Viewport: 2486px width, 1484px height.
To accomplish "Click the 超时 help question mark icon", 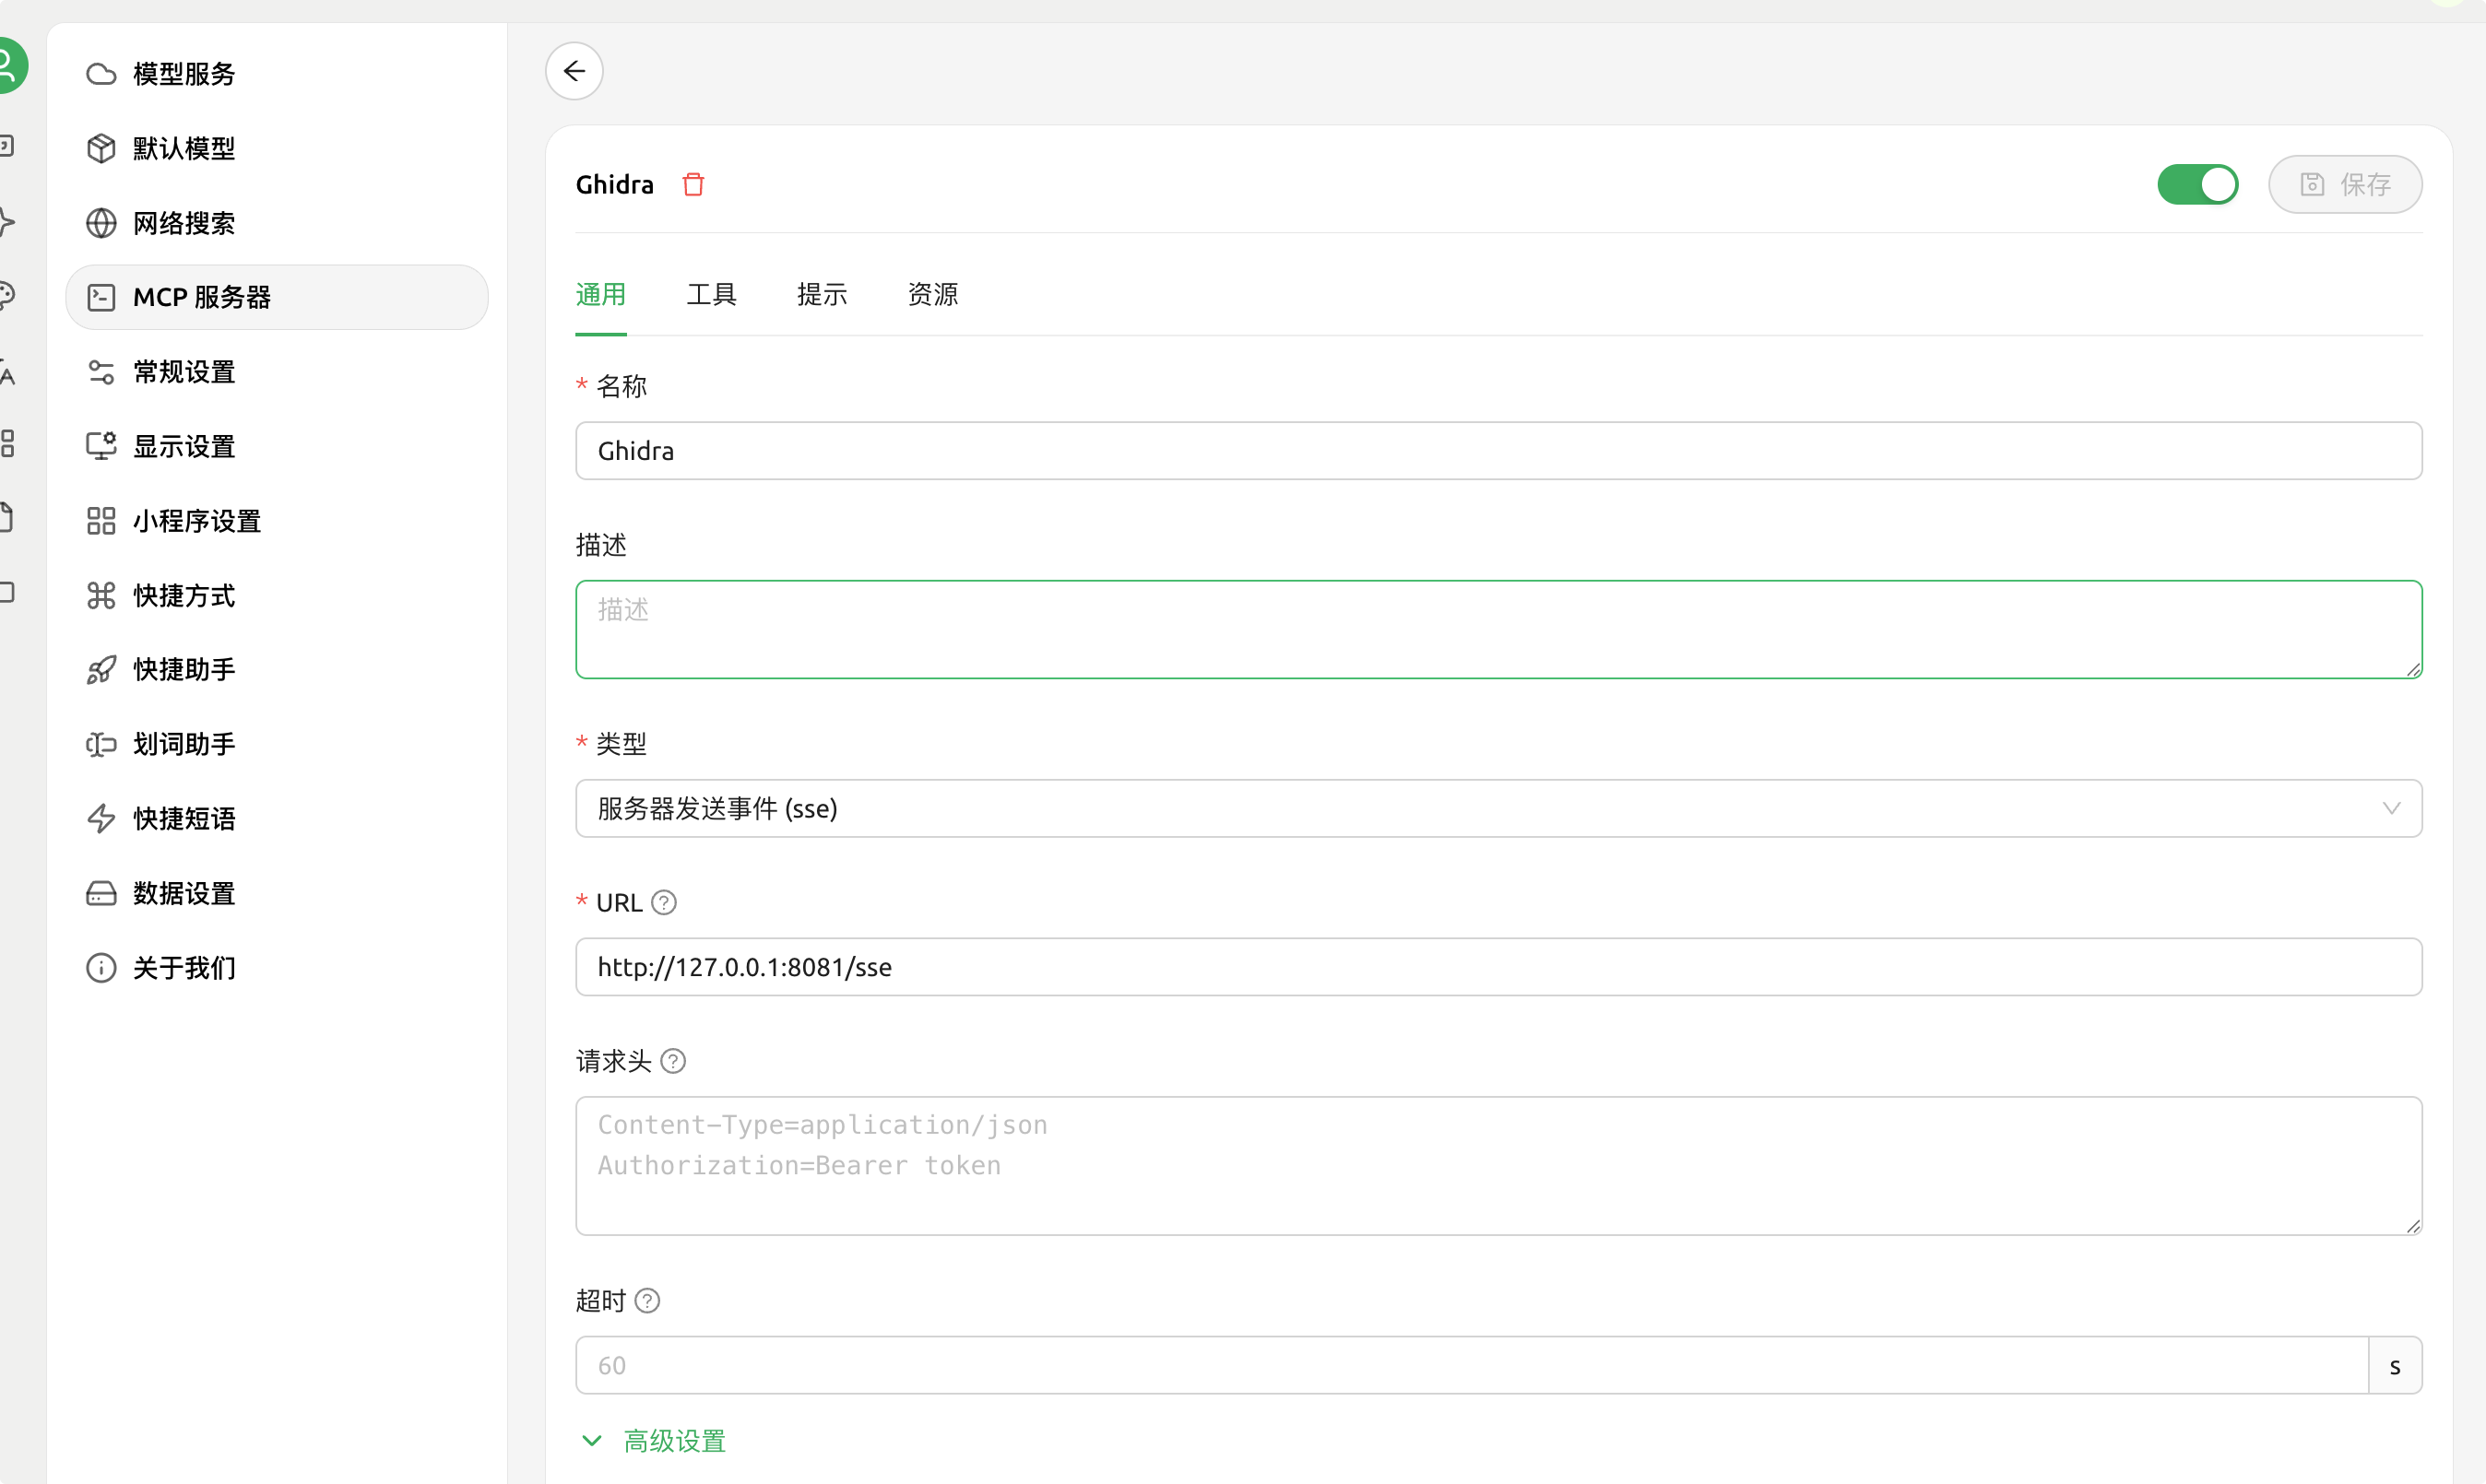I will (x=647, y=1300).
